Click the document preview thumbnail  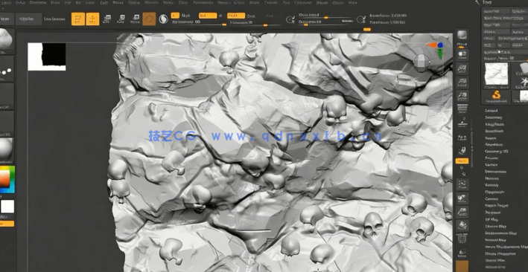pyautogui.click(x=46, y=56)
